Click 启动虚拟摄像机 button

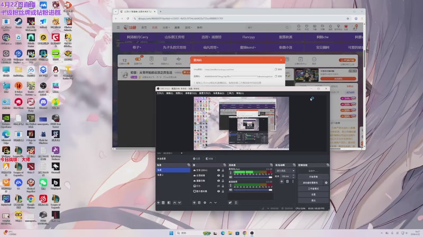coord(310,183)
